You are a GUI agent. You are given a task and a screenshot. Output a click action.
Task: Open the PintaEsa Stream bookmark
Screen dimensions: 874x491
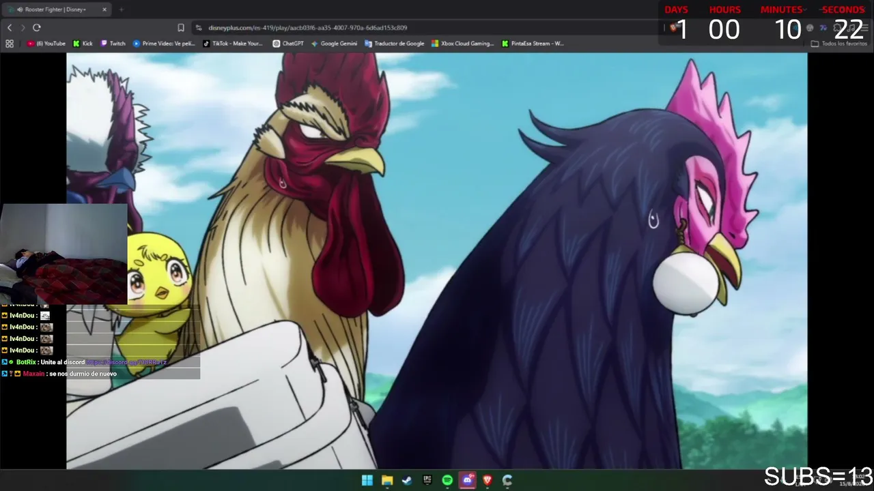[x=533, y=44]
